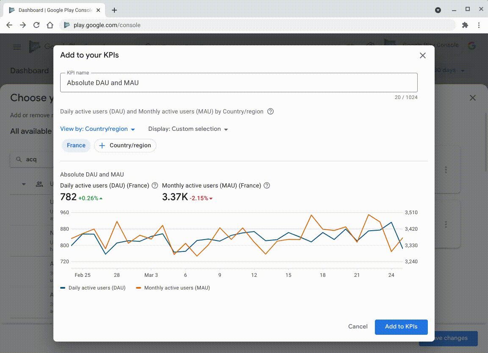Image resolution: width=488 pixels, height=353 pixels.
Task: Click search icon in metrics search box
Action: click(19, 159)
